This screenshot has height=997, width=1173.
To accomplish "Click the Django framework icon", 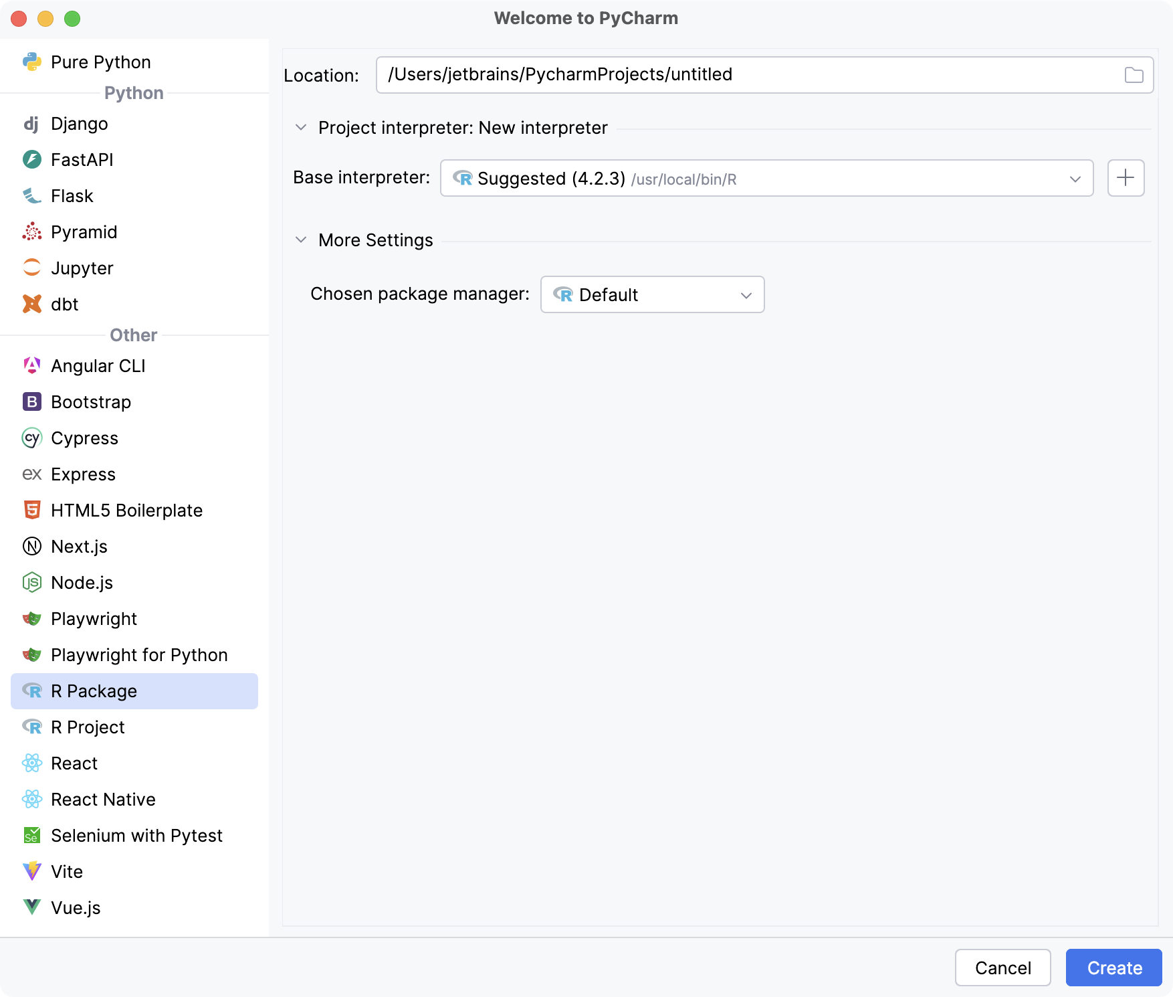I will (31, 123).
